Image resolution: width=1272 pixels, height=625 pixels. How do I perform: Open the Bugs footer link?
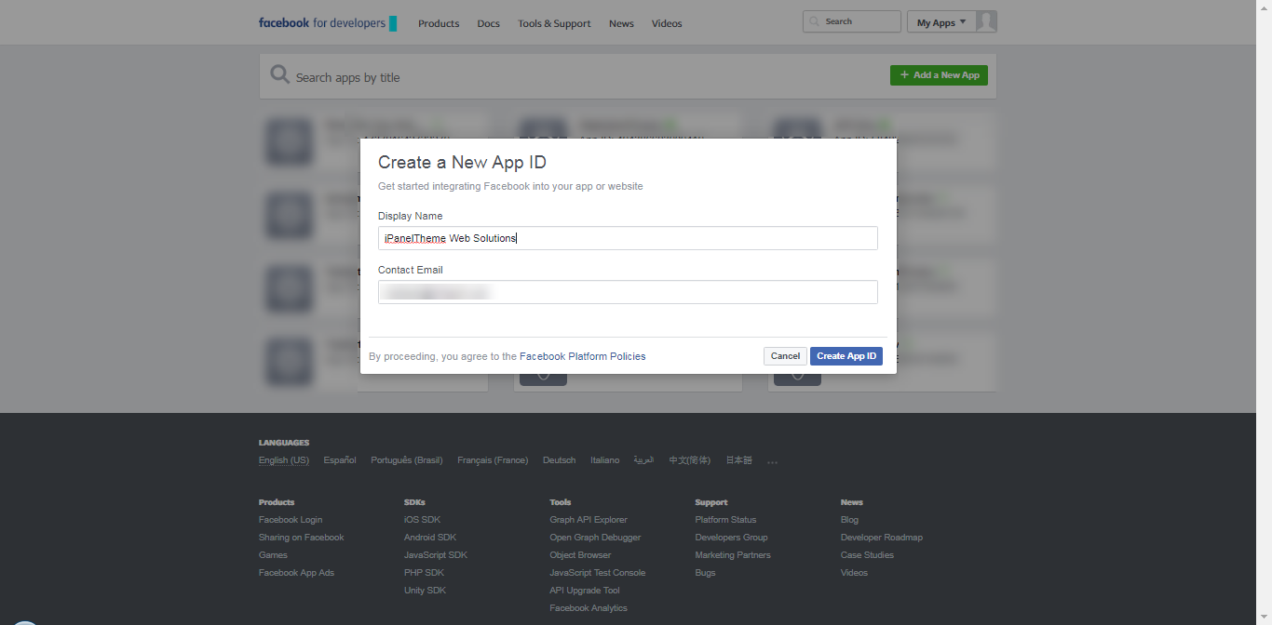(705, 573)
